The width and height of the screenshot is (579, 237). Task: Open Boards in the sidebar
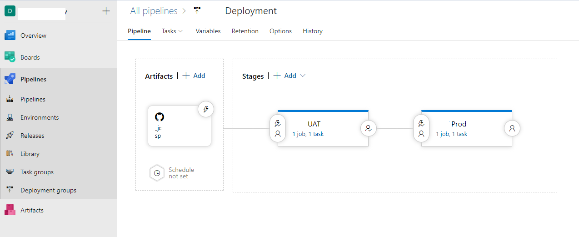(x=30, y=57)
